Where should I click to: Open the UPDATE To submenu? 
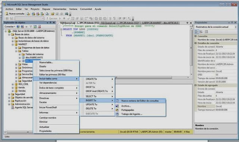[97, 105]
